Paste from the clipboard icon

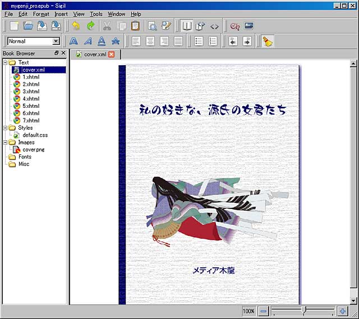[135, 26]
